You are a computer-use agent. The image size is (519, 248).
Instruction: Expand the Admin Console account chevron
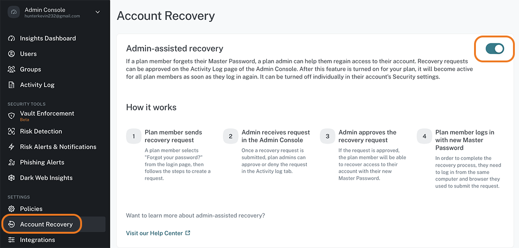[97, 12]
